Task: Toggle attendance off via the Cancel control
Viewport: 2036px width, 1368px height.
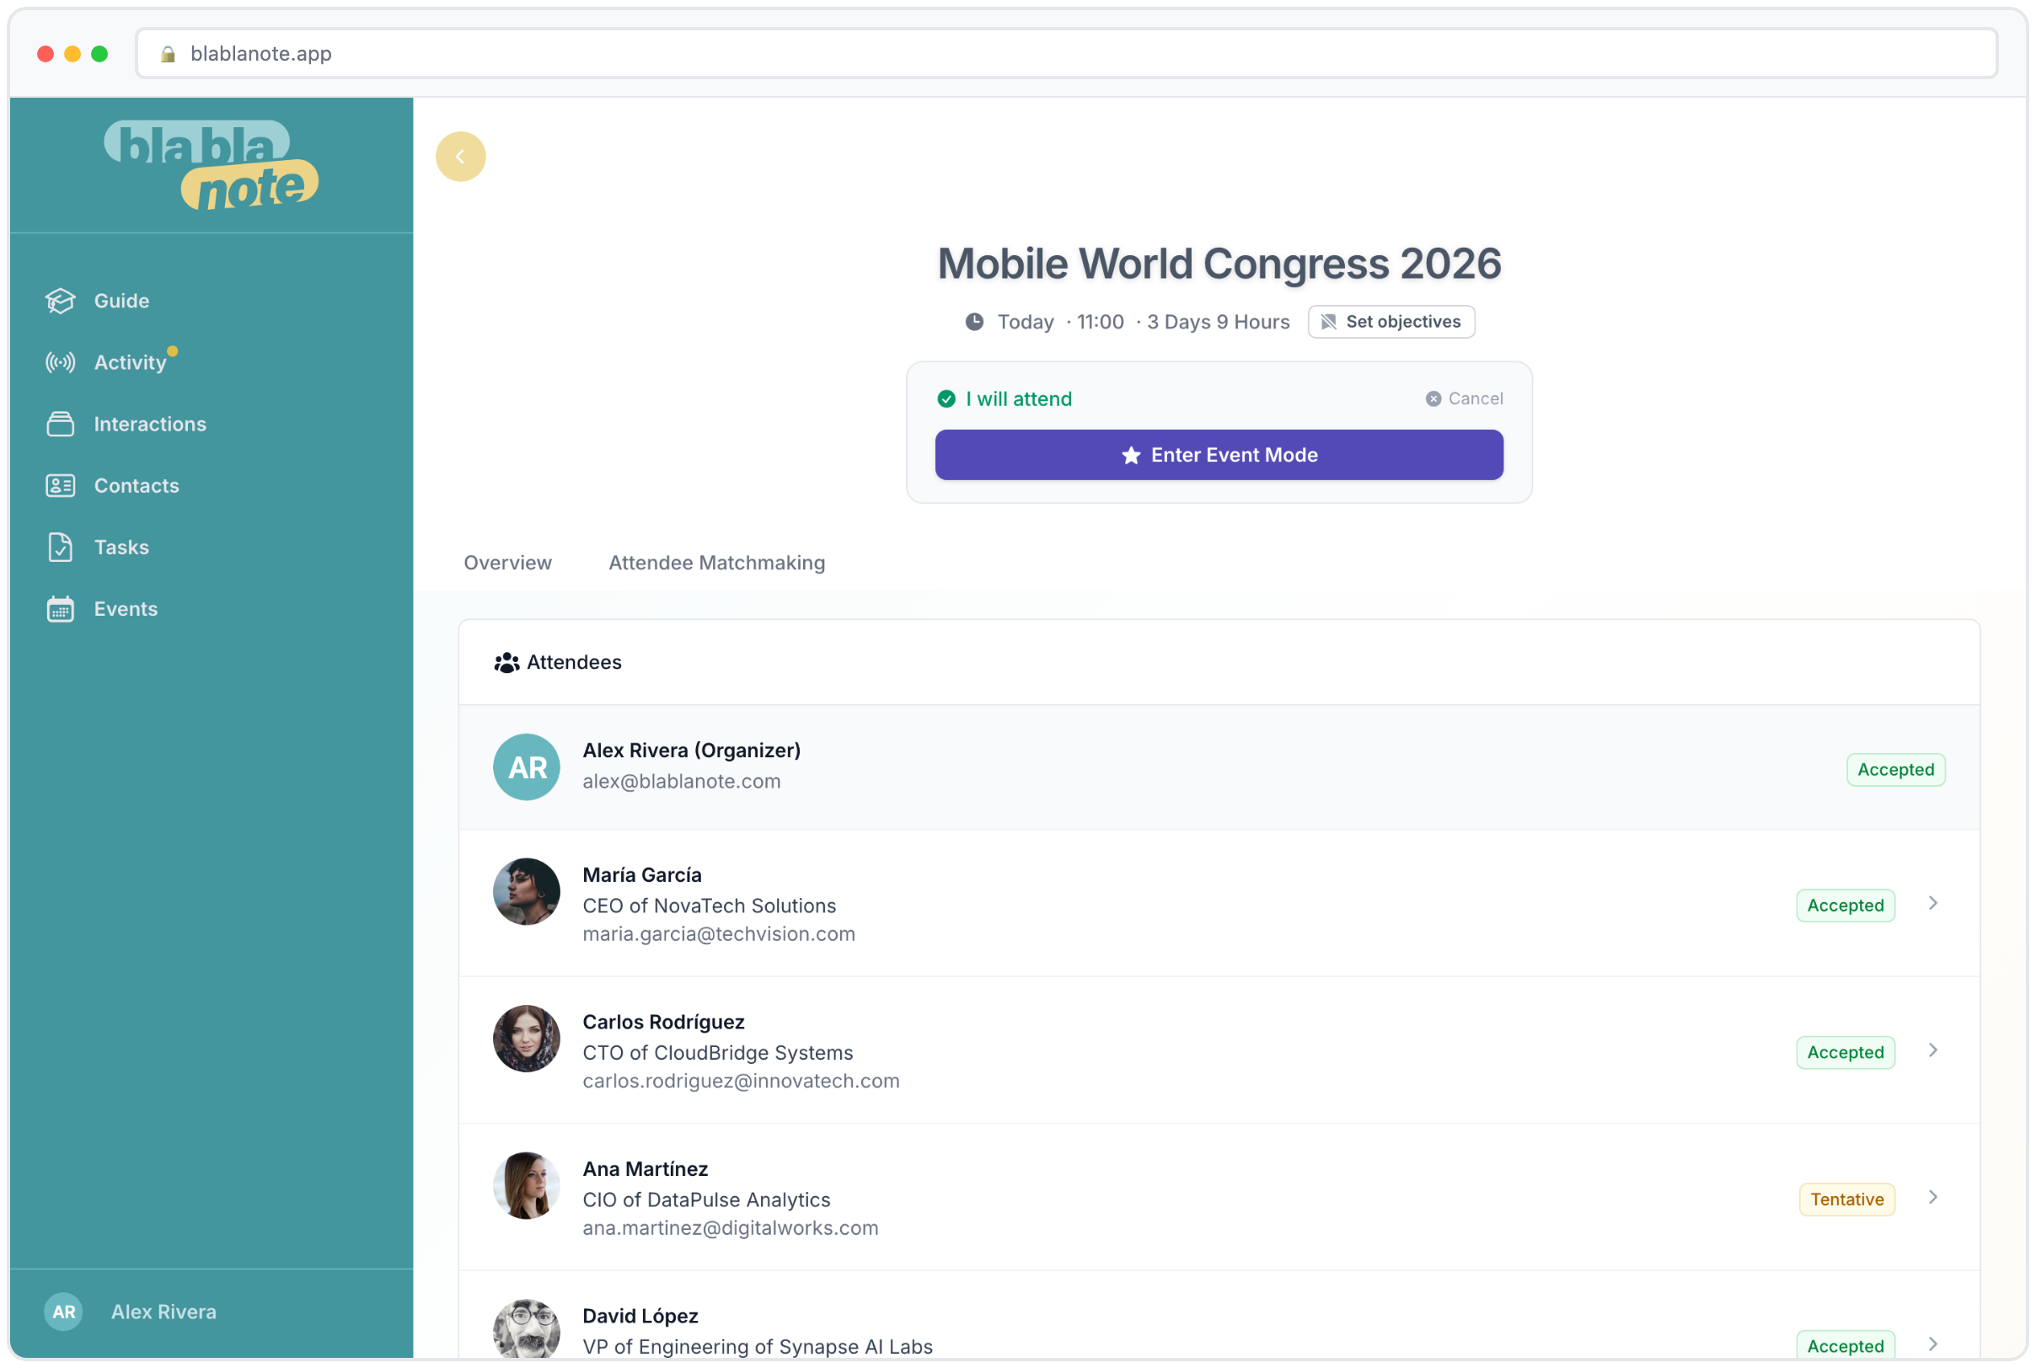Action: click(1463, 398)
